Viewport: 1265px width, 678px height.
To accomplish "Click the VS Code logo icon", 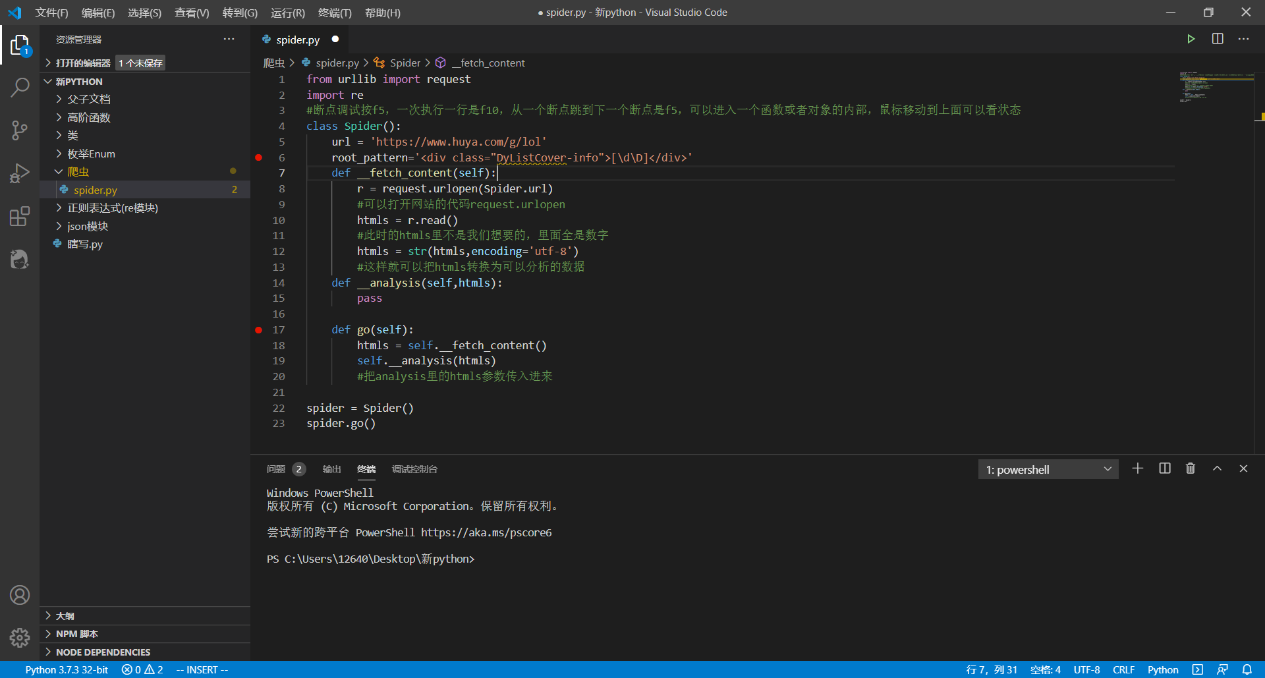I will click(x=14, y=13).
